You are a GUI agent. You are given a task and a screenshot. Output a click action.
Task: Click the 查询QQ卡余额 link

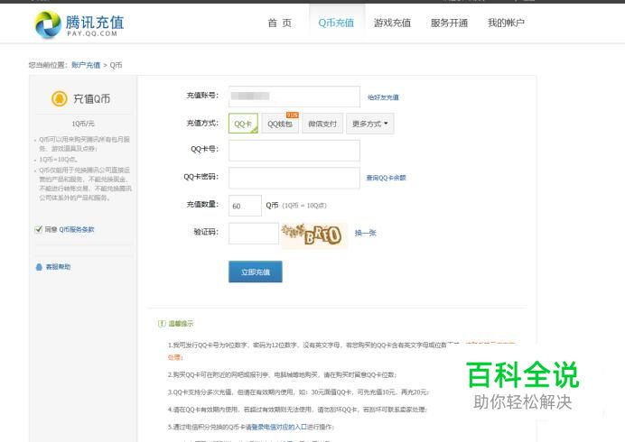pos(386,178)
